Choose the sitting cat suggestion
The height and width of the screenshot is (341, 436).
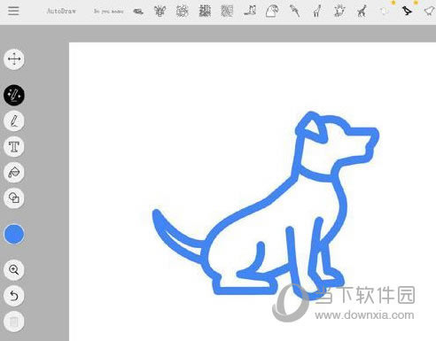[x=250, y=11]
